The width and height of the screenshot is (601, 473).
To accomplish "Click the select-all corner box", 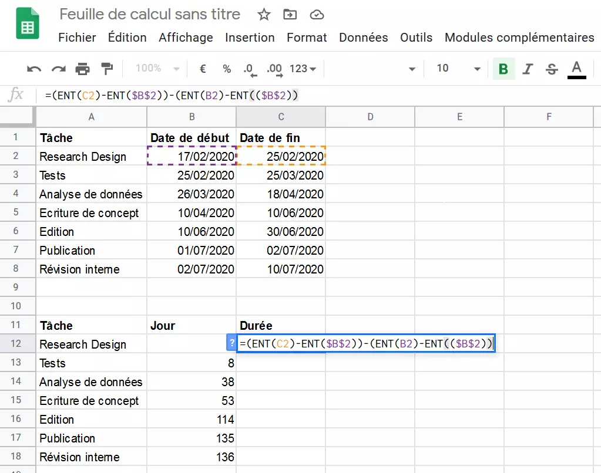I will tap(18, 117).
